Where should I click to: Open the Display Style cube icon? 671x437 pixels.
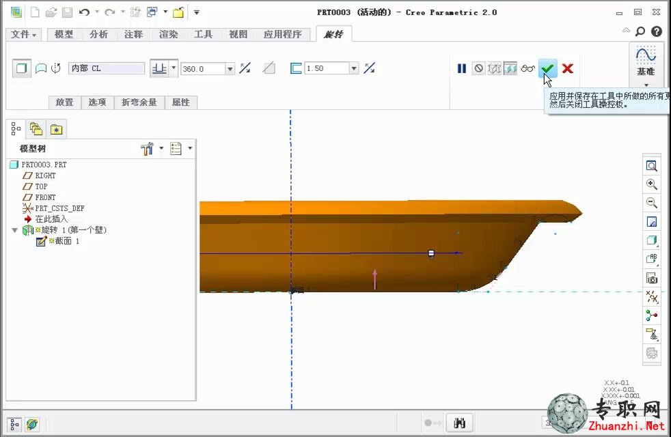tap(652, 240)
